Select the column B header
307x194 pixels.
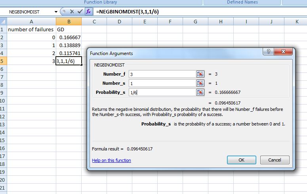tap(69, 21)
